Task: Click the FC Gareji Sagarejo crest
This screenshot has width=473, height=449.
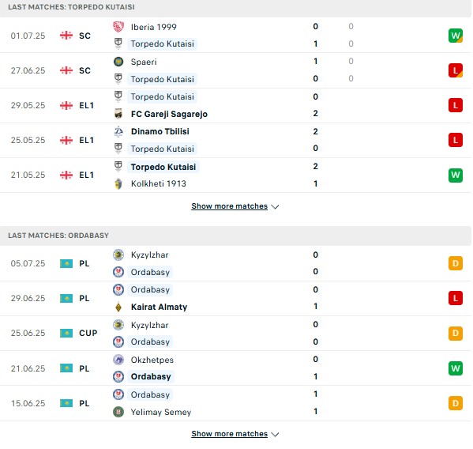Action: tap(118, 114)
